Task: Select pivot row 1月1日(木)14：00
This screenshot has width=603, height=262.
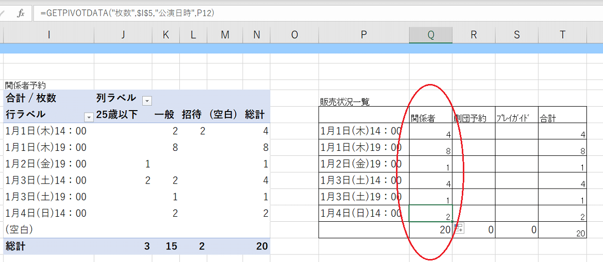Action: (46, 131)
